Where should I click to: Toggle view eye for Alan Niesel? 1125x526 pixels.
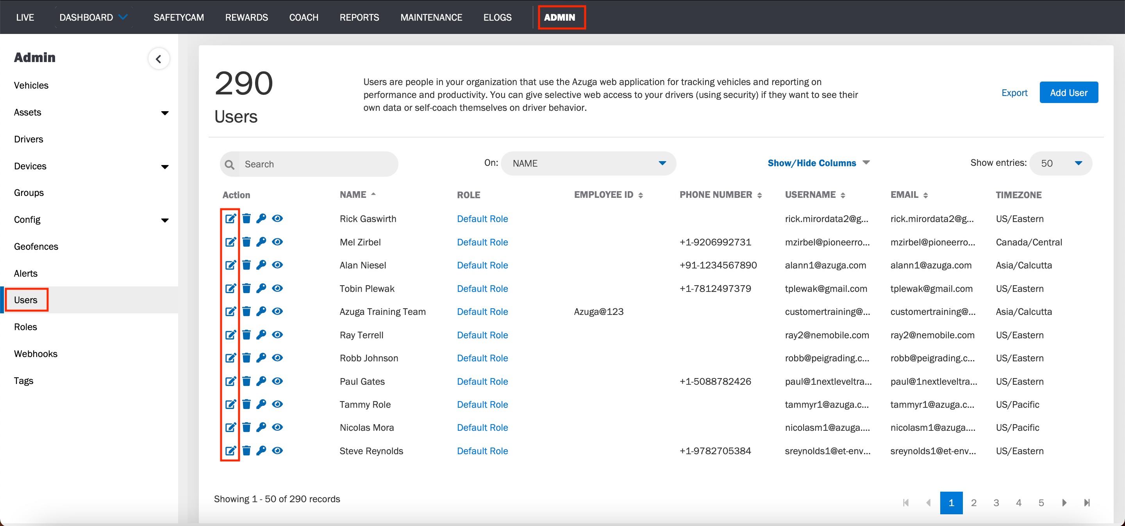277,265
